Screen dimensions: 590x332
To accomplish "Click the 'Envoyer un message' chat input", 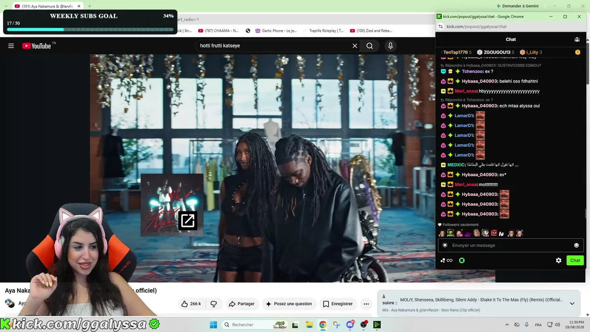I will tap(511, 245).
